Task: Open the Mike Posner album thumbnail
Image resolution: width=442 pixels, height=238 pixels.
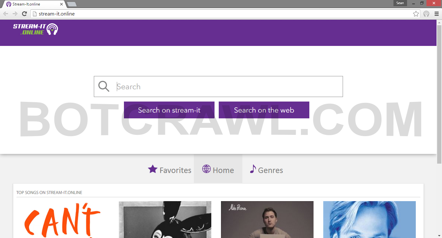Action: 267,220
